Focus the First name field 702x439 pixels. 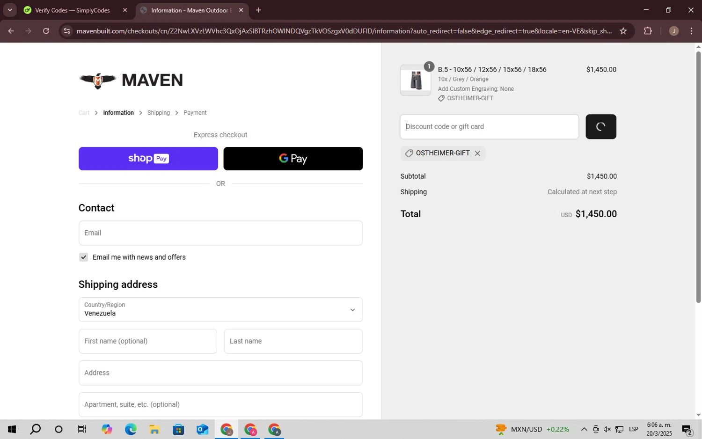pos(148,341)
